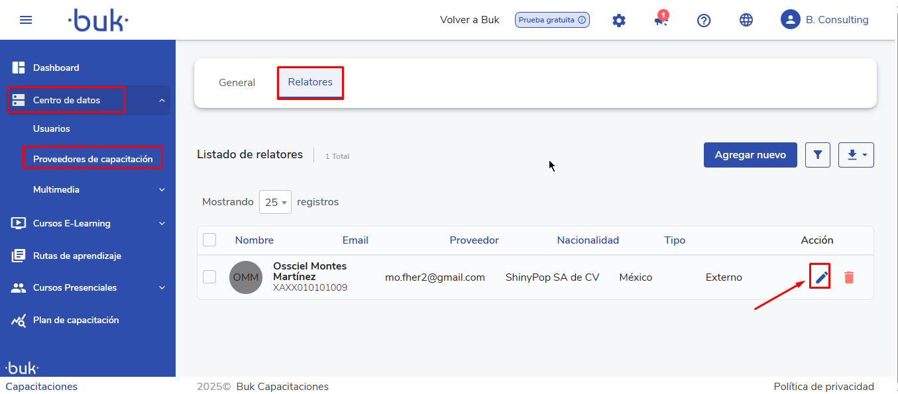Open Usuarios in the sidebar
The width and height of the screenshot is (898, 394).
pos(52,128)
